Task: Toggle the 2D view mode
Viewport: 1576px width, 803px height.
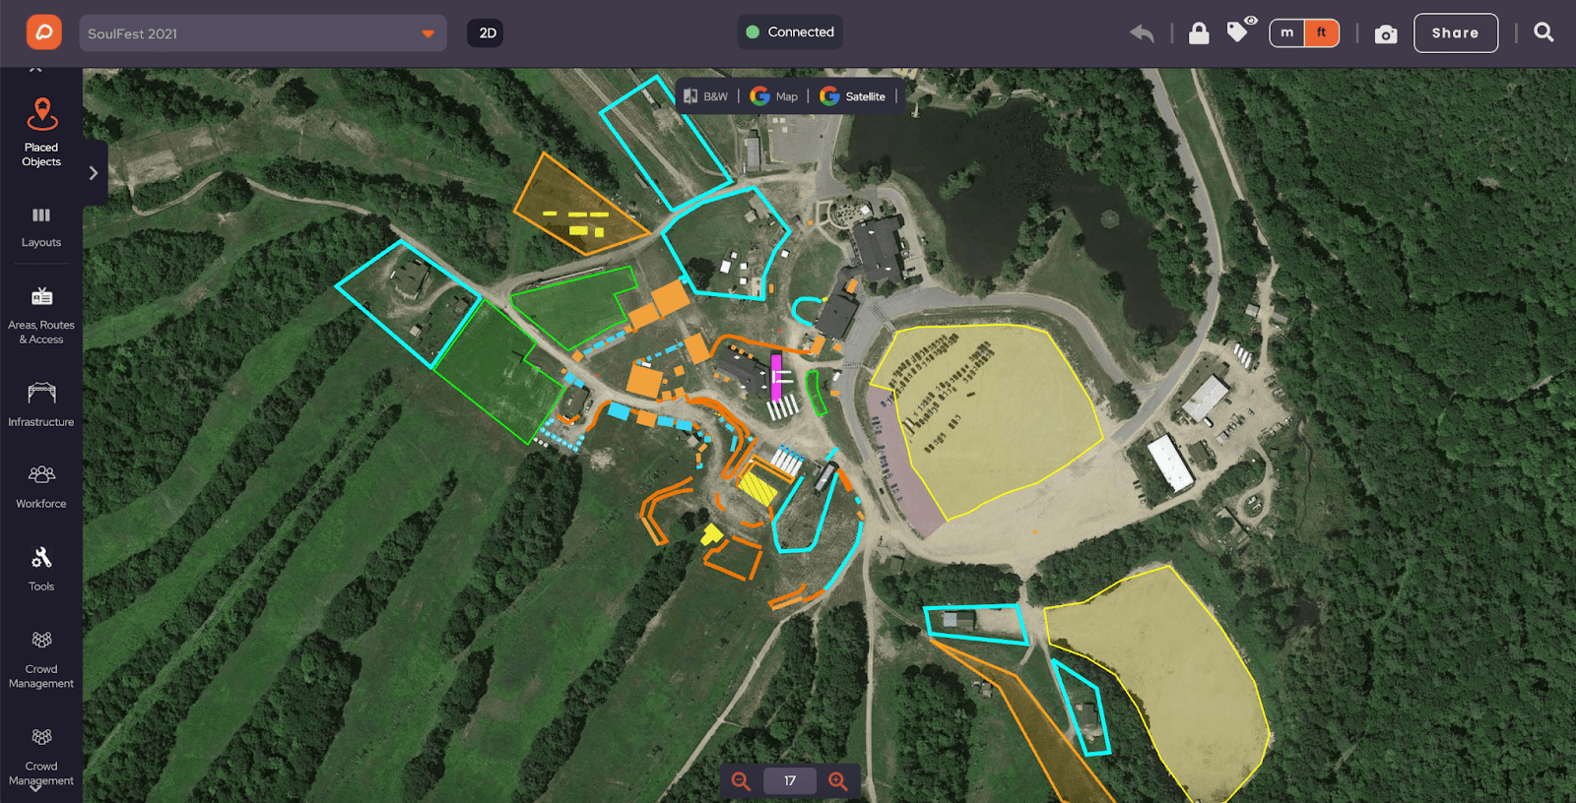Action: pos(487,33)
